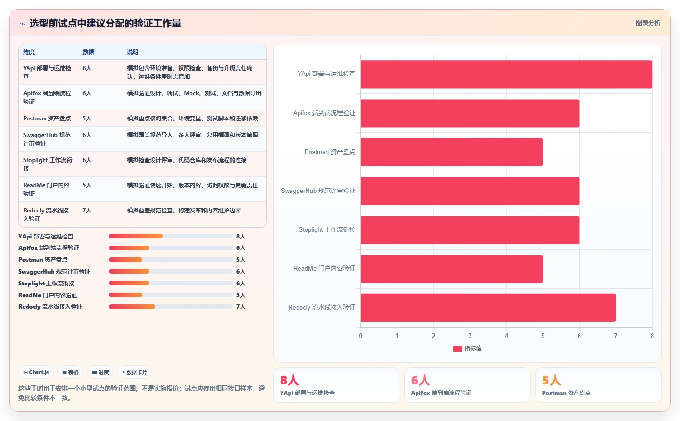
Task: Click the description 模拟验证设计、调试、Mock、测试、文档与数据导出
Action: (194, 93)
